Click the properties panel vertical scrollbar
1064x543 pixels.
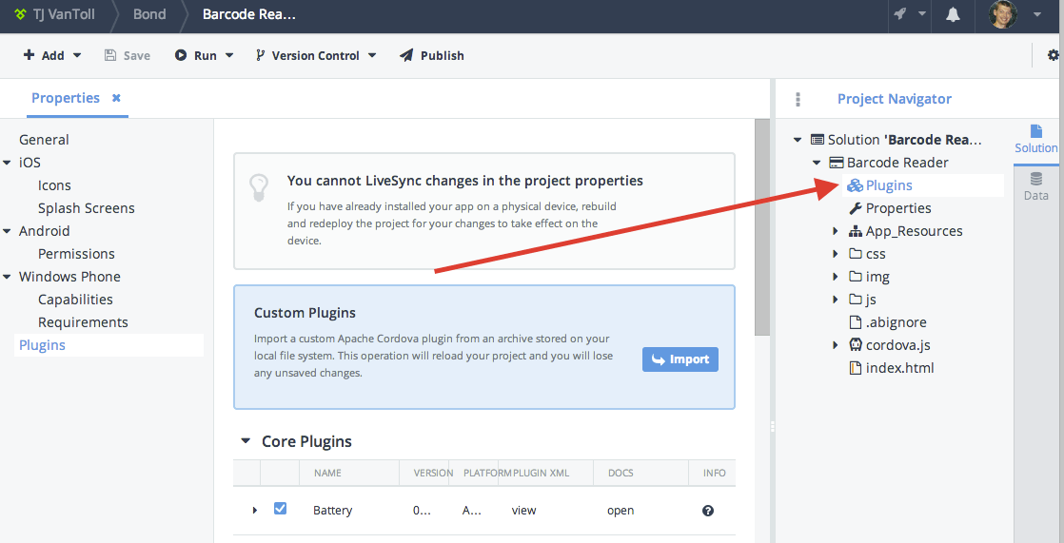(x=761, y=228)
